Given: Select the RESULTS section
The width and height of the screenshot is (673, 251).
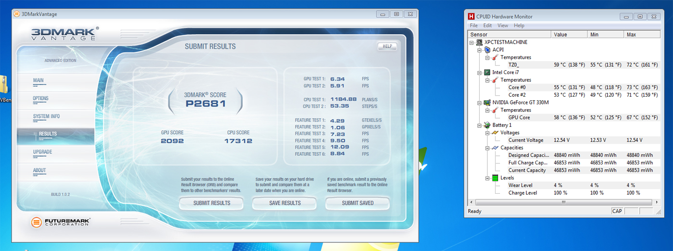Looking at the screenshot, I should (56, 136).
